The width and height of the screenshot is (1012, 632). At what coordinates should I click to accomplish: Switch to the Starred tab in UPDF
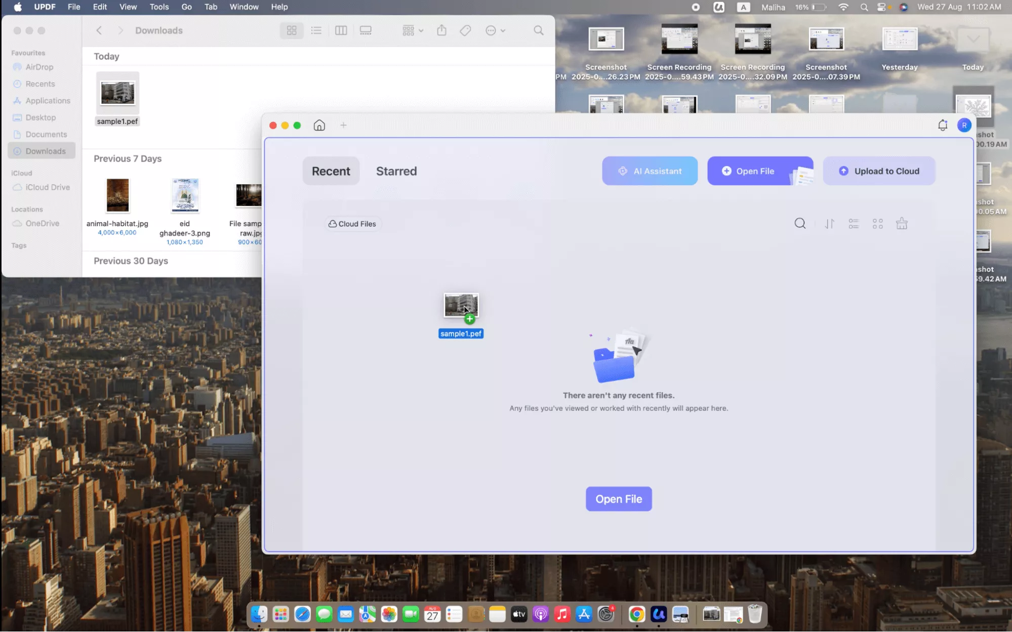point(396,171)
